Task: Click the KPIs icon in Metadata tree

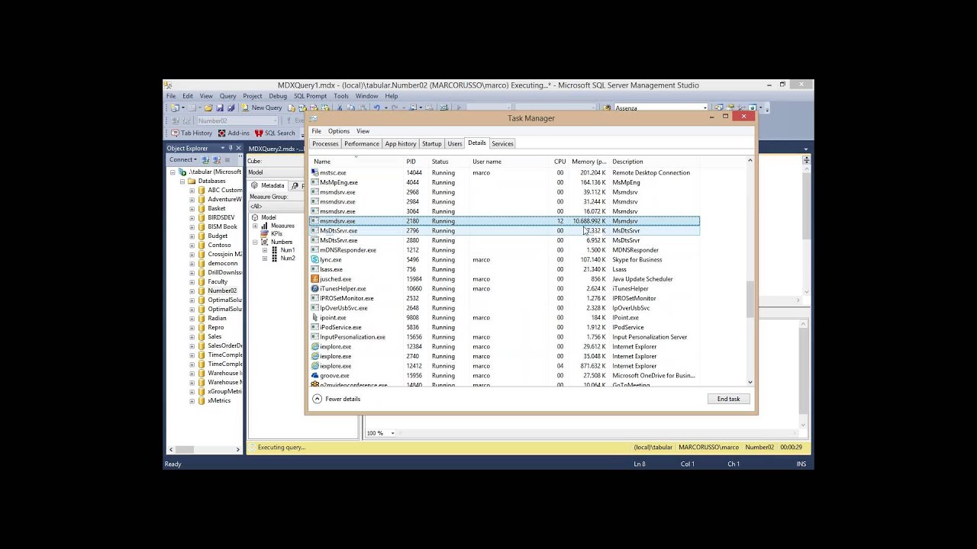Action: (265, 233)
